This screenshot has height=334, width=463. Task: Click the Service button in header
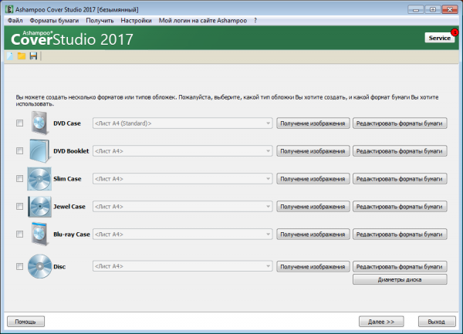(x=438, y=37)
